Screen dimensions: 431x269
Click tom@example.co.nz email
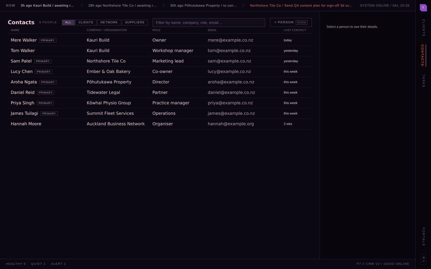229,51
